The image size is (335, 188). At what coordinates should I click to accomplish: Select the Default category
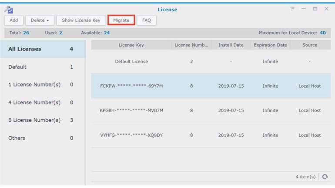coord(43,67)
